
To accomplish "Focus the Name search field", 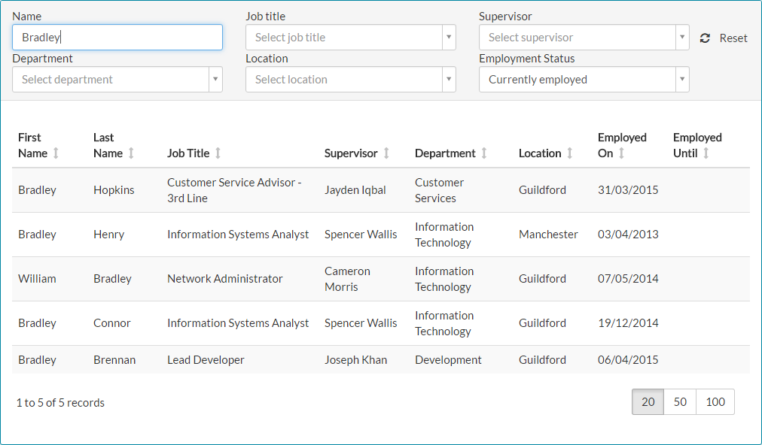I will (x=117, y=38).
